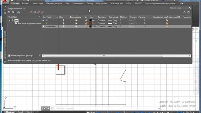Open the ribbon display options dropdown arrow

[x=184, y=3]
